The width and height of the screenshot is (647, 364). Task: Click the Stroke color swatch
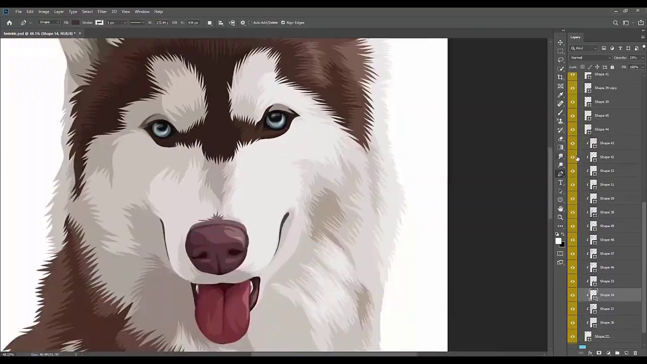coord(99,23)
